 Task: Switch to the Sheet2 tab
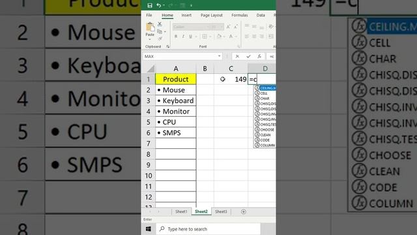pyautogui.click(x=201, y=211)
